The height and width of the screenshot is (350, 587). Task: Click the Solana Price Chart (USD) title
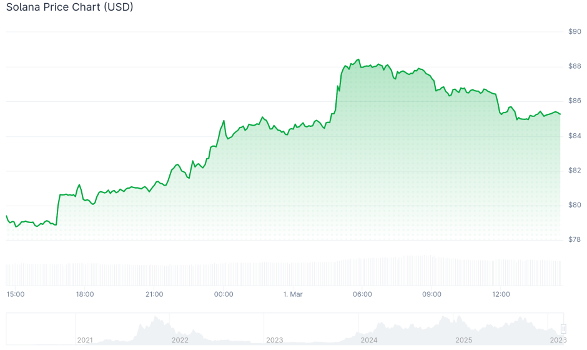coord(69,7)
